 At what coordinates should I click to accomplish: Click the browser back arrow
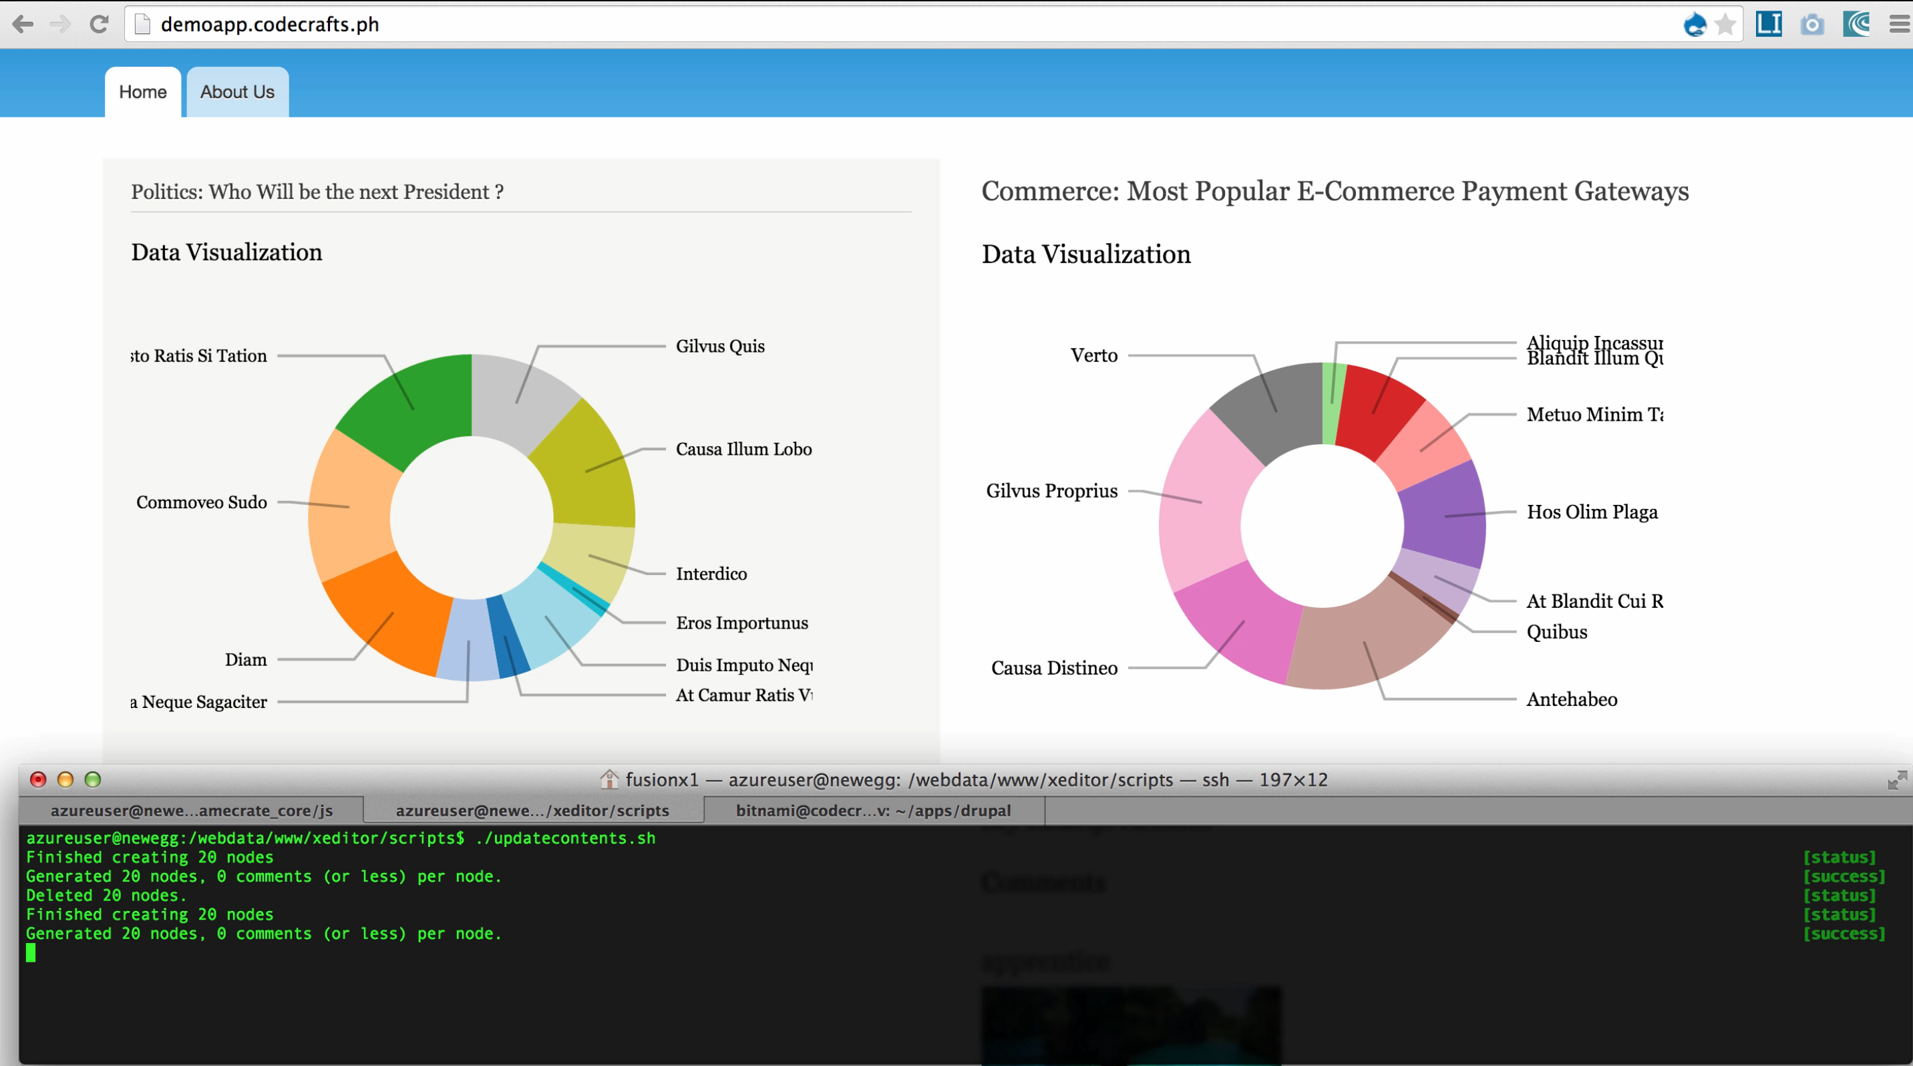coord(23,25)
